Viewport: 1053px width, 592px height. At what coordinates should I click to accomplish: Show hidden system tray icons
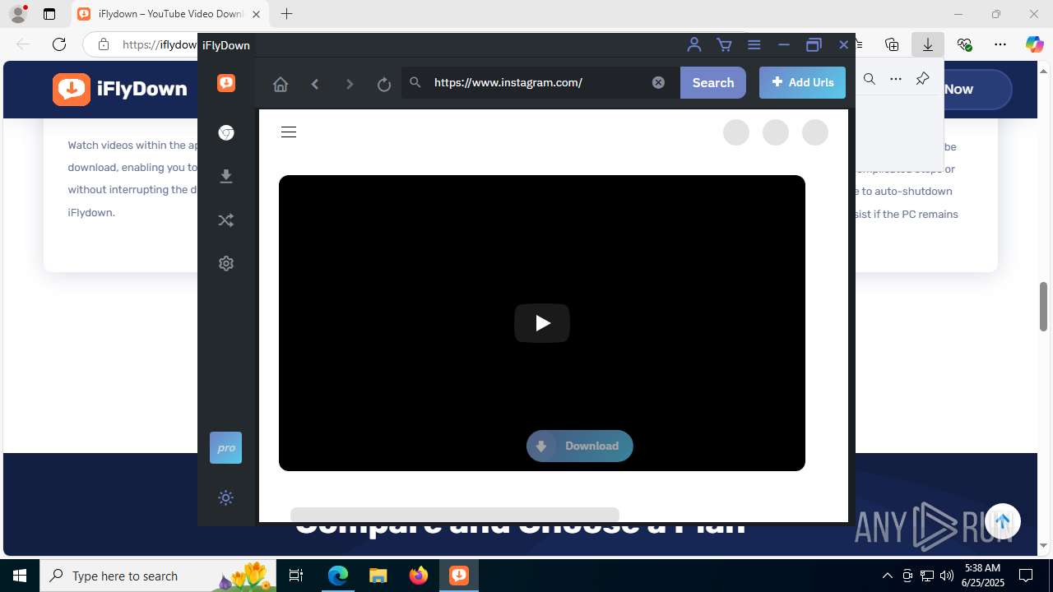(887, 576)
